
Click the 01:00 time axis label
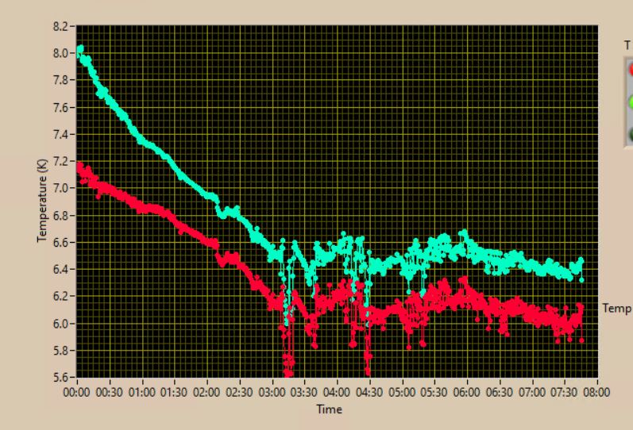(142, 393)
